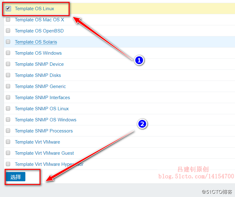235x197 pixels.
Task: Click the Template SNMP OS Linux link
Action: click(x=42, y=108)
